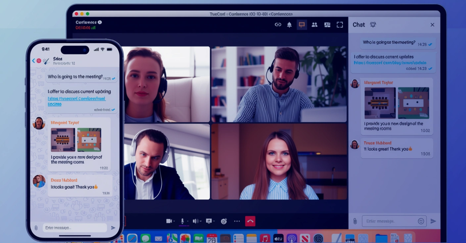Copy the conference link with the chain icon
This screenshot has height=243, width=466.
278,25
